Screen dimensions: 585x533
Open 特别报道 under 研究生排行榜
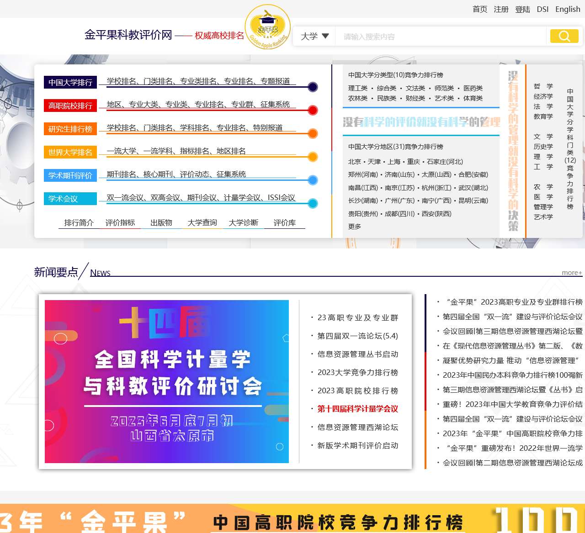tap(268, 127)
